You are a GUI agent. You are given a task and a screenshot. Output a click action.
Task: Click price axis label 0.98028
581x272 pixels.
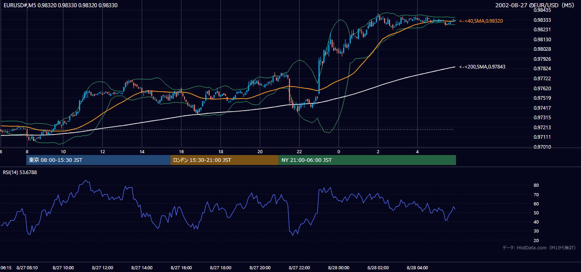click(x=541, y=49)
